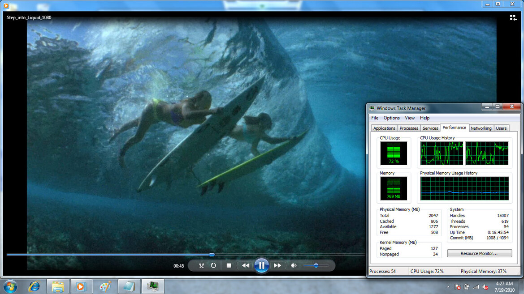Open the Options menu in Task Manager

[392, 118]
